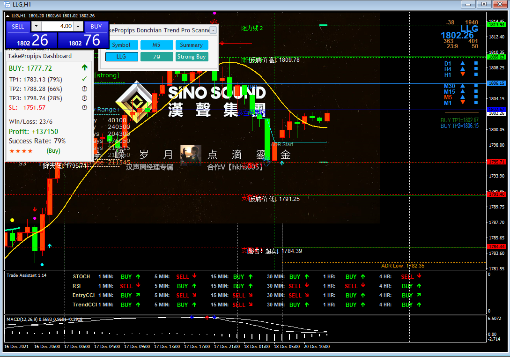Viewport: 510px width, 357px height.
Task: Click the 4.00 lot volume field
Action: tap(57, 26)
